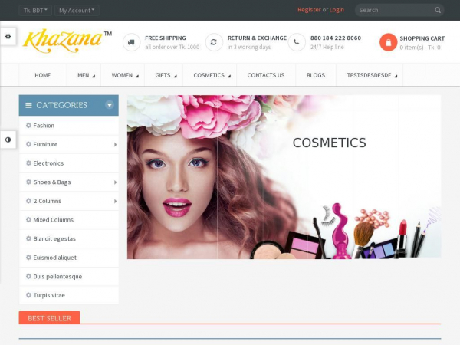
Task: Open the settings gear side panel
Action: [x=8, y=36]
